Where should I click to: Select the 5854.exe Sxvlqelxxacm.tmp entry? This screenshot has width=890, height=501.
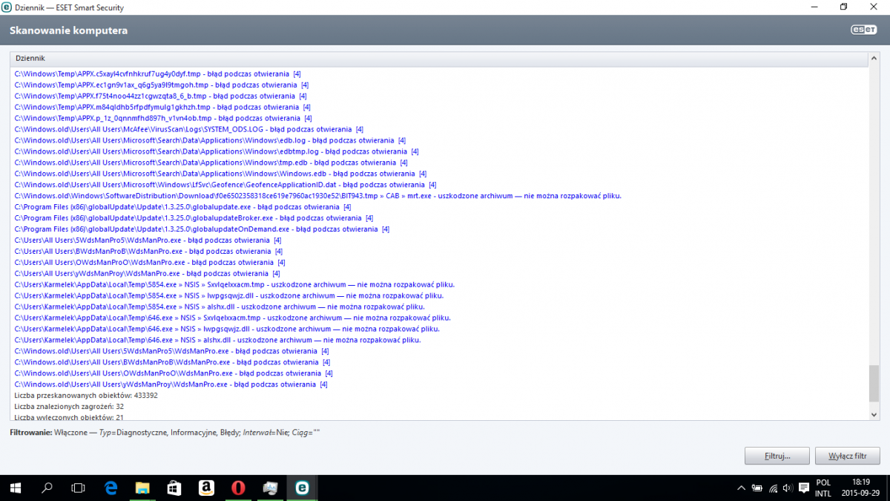[x=234, y=285]
